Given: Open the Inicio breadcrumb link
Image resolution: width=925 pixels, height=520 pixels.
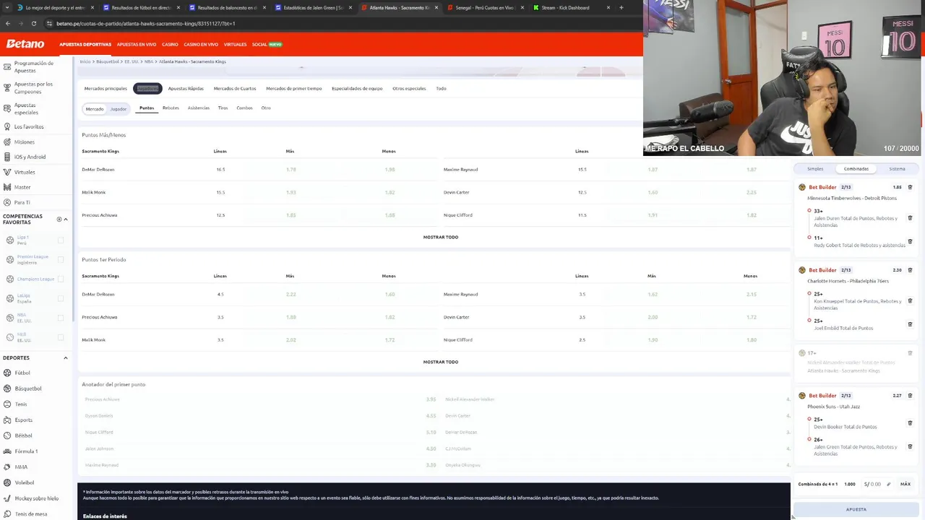Looking at the screenshot, I should (85, 61).
